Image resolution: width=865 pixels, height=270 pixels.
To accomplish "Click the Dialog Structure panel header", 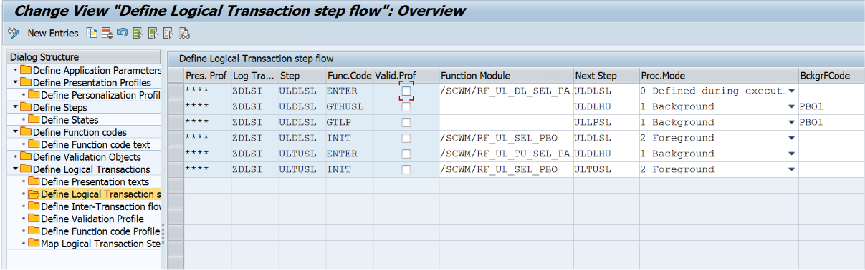I will [84, 57].
